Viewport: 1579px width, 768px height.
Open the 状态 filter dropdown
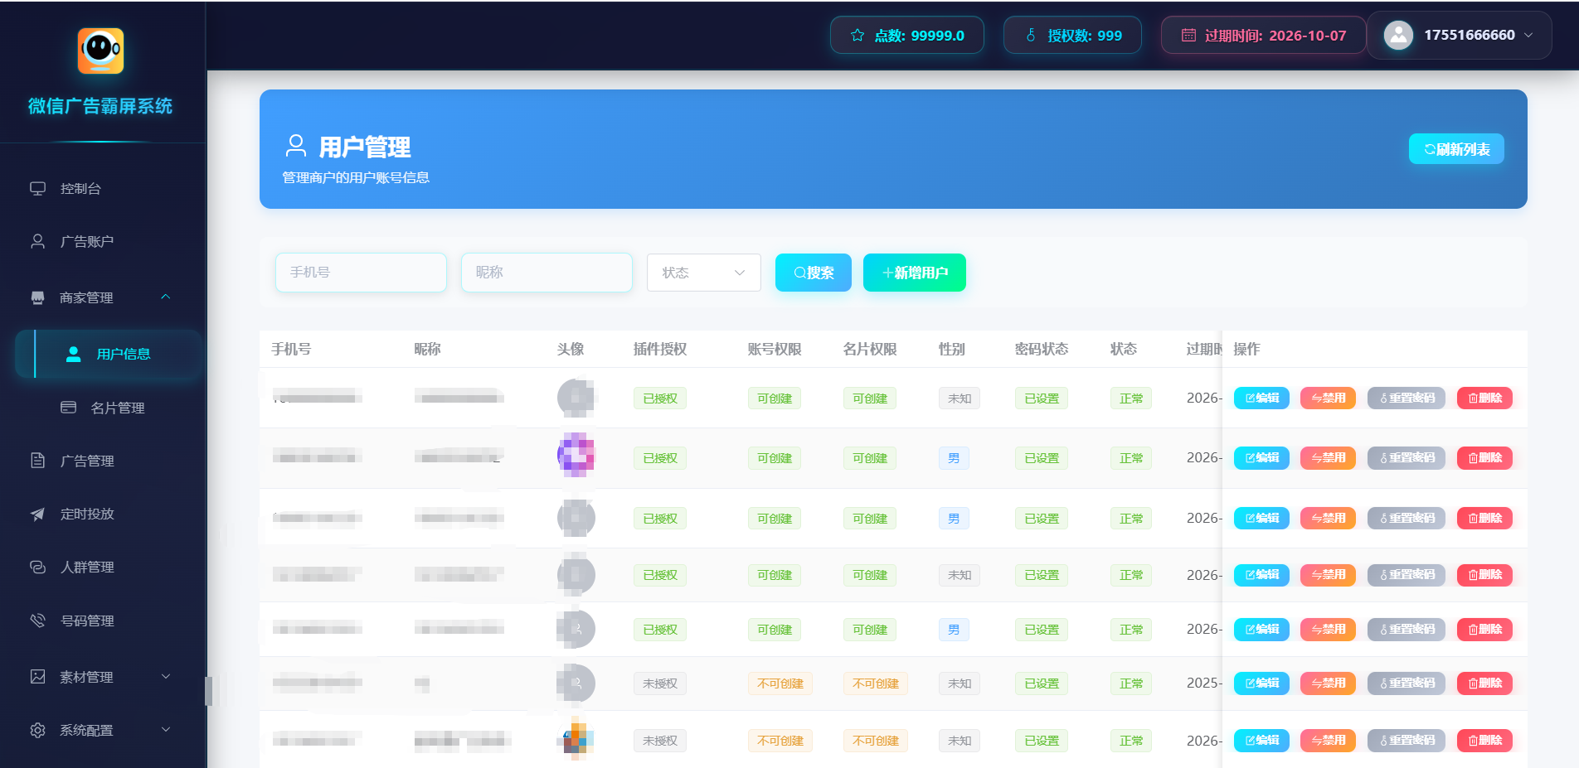[x=703, y=273]
